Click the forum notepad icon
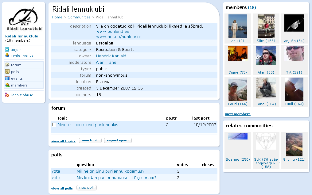Screen dimensions: 312x195 pos(7,65)
